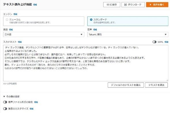Image resolution: width=170 pixels, height=113 pixels.
Task: Save audio with S3 に保存 button
Action: (112, 5)
